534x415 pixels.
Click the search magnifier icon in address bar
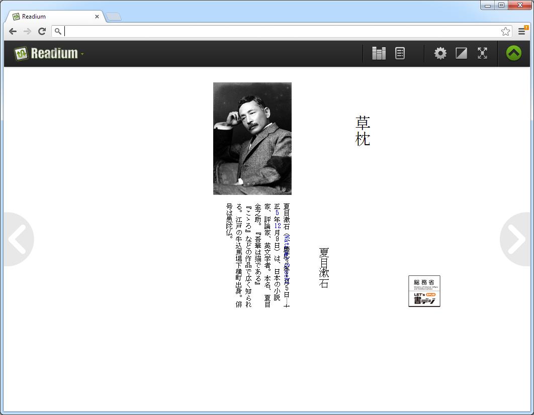pos(58,32)
